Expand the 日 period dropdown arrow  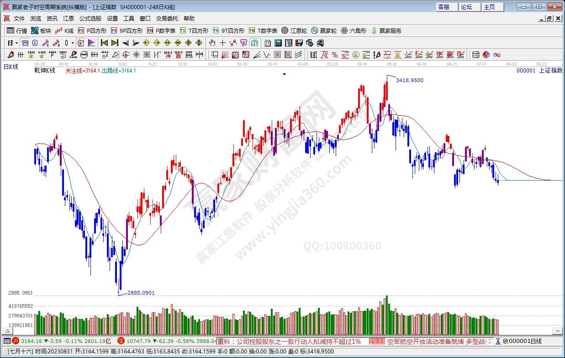pyautogui.click(x=17, y=43)
